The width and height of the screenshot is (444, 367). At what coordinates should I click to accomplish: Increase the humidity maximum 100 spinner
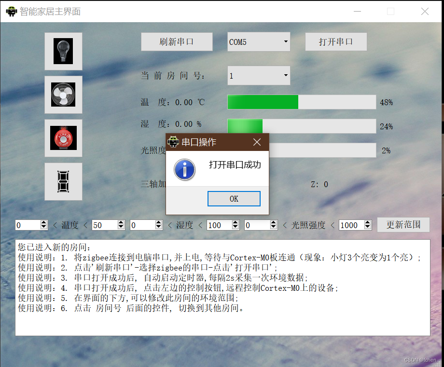point(236,223)
